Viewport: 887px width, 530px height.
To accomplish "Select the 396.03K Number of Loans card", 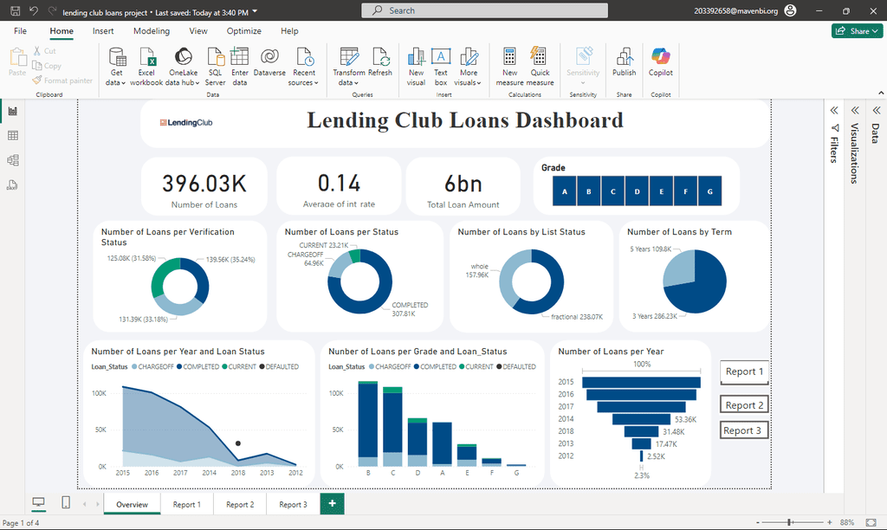I will 204,186.
